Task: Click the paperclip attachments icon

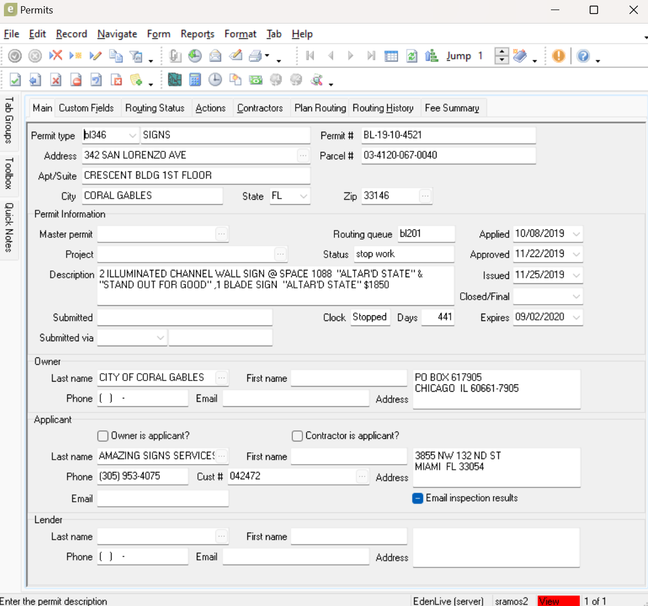Action: click(x=175, y=56)
